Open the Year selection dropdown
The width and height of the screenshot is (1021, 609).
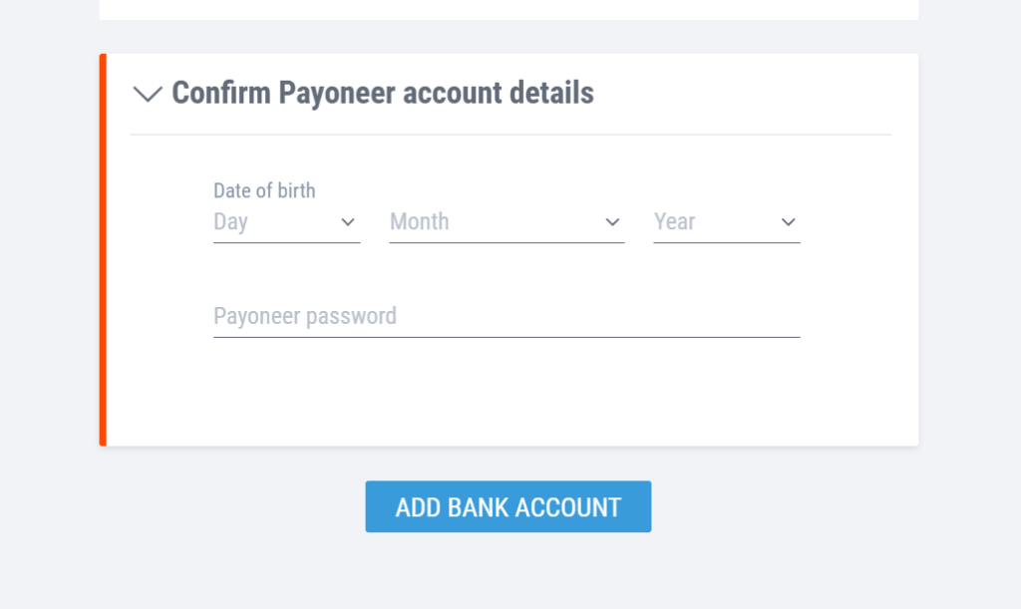coord(726,222)
